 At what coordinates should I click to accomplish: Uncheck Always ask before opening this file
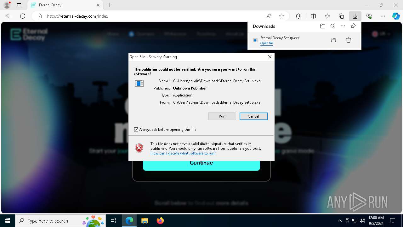pyautogui.click(x=136, y=130)
